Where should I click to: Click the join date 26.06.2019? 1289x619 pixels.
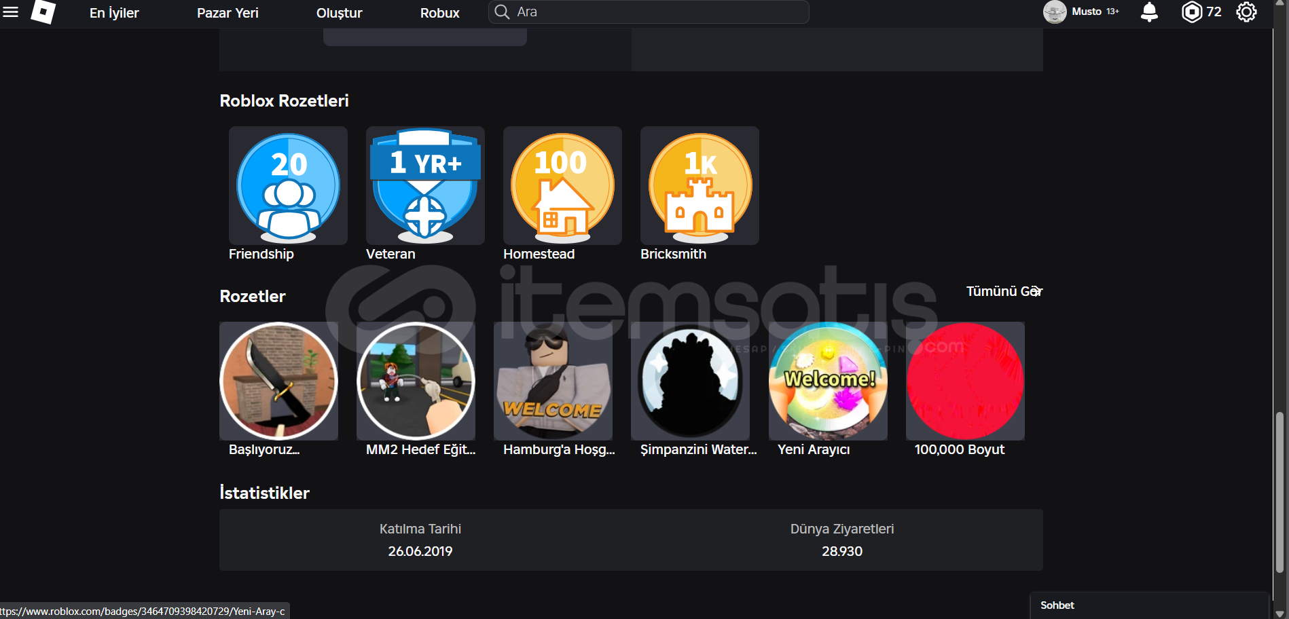point(420,551)
